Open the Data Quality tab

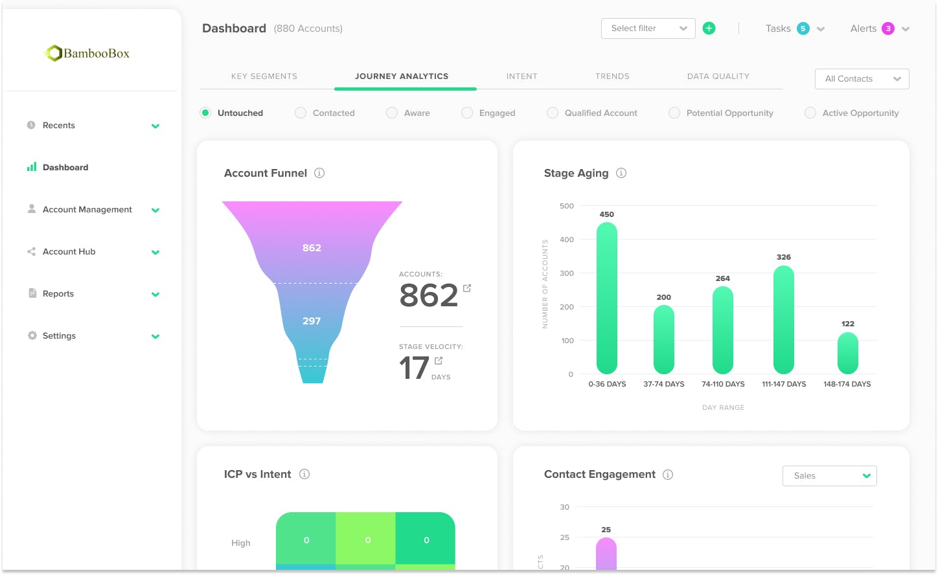click(718, 76)
